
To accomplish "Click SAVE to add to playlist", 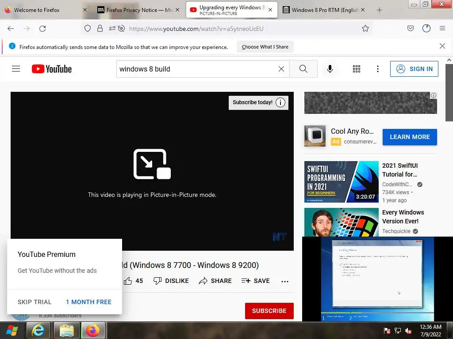I will pos(255,281).
